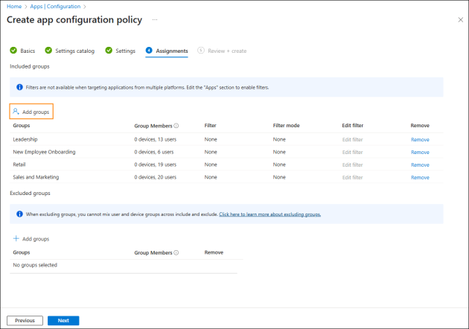This screenshot has width=469, height=329.
Task: Add groups to Excluded groups
Action: click(x=31, y=239)
